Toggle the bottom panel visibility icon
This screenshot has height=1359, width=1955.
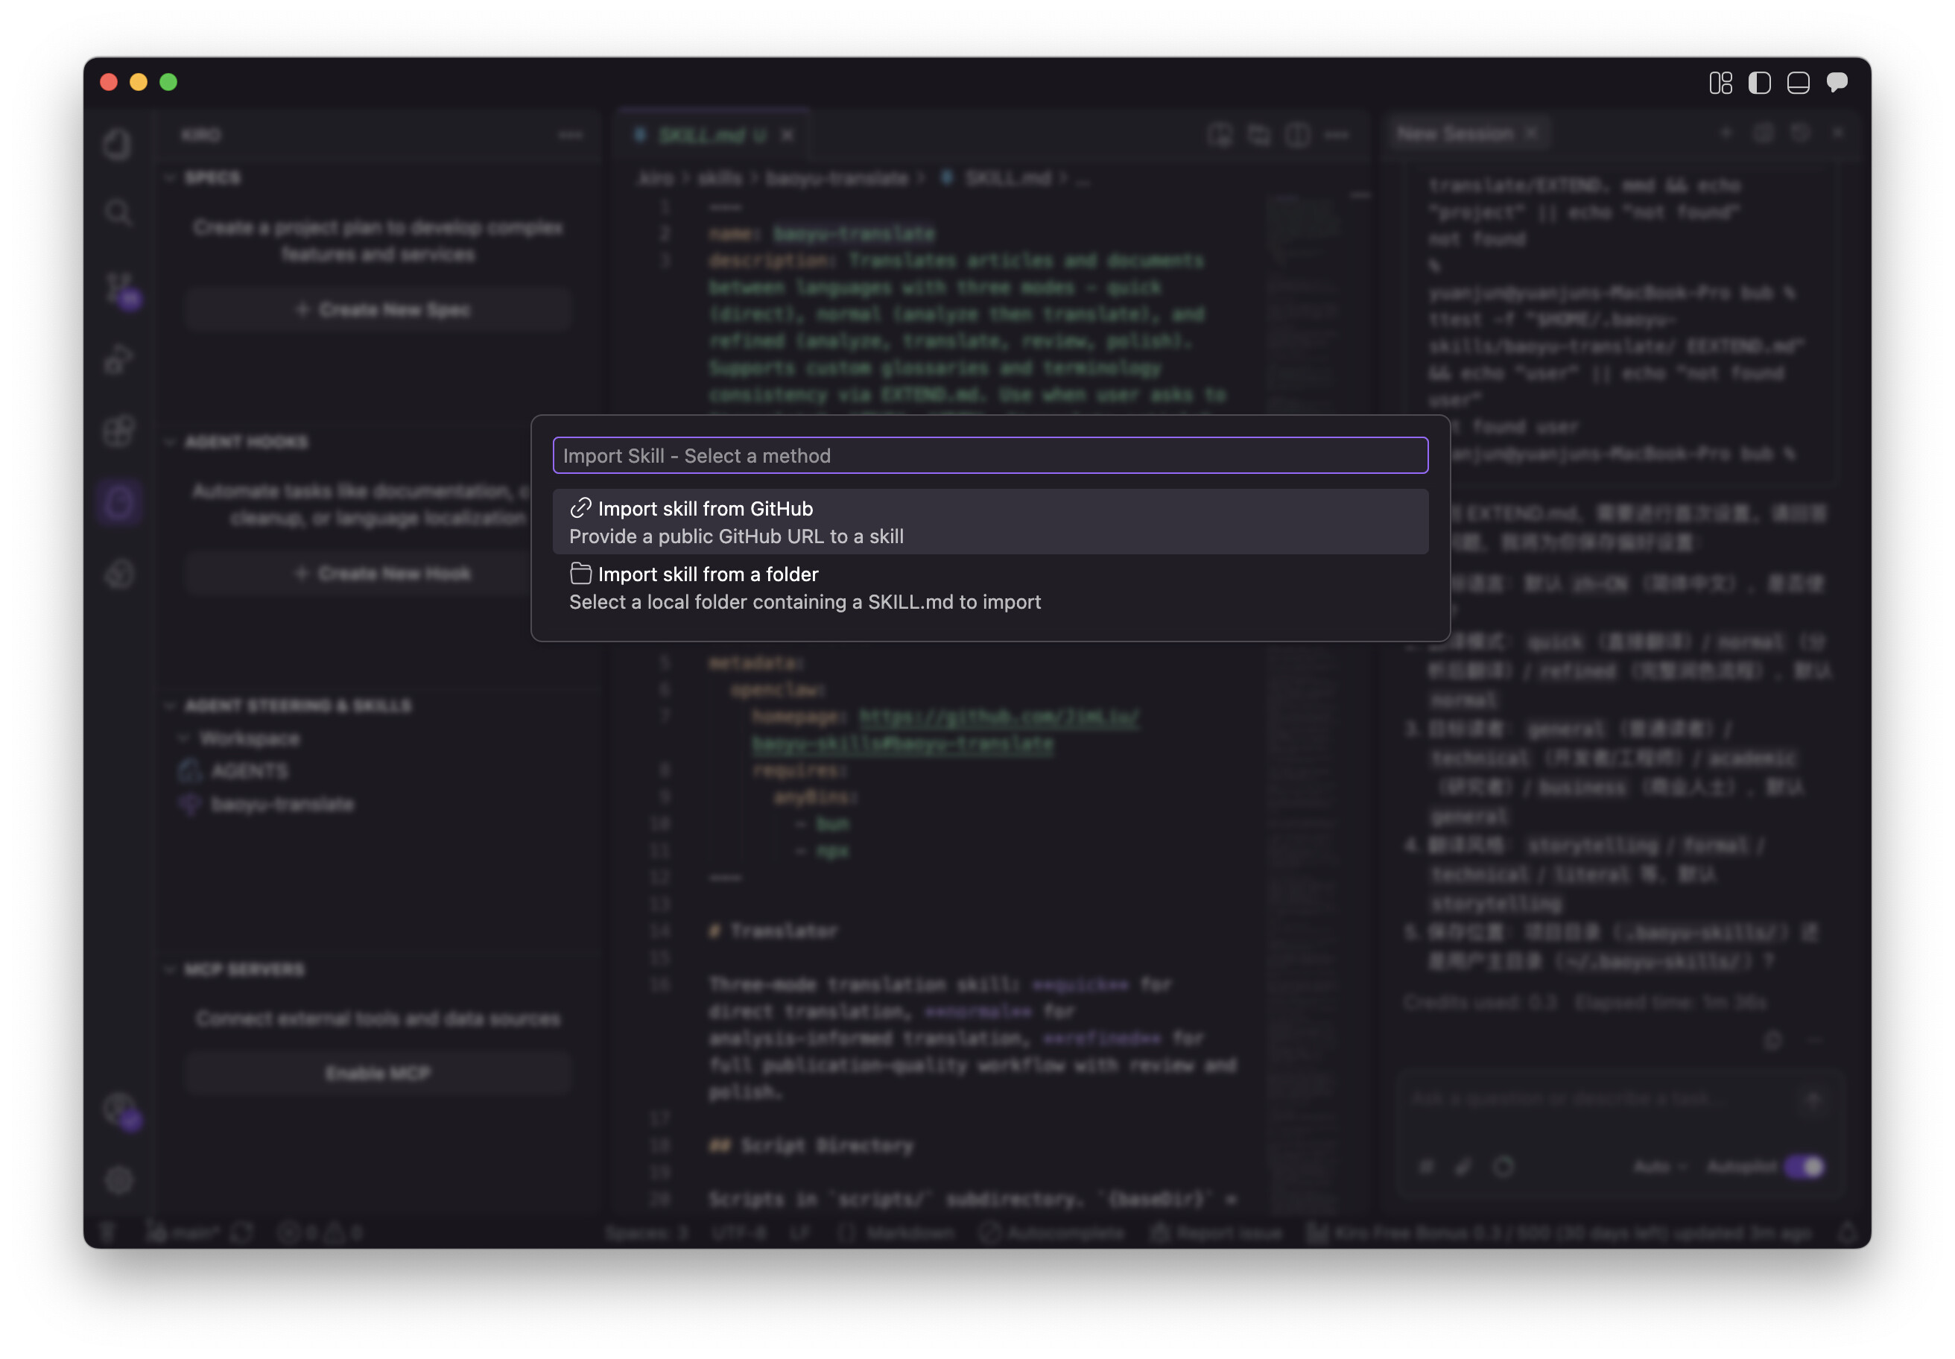click(1799, 83)
